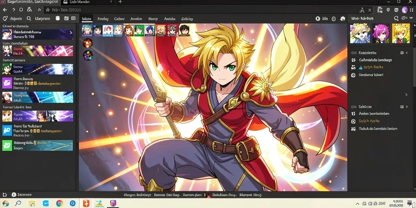Click the browser back arrow
Viewport: 416px width, 208px height.
pyautogui.click(x=5, y=10)
